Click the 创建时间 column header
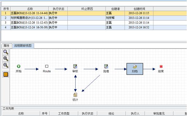The image size is (187, 116). click(x=139, y=9)
